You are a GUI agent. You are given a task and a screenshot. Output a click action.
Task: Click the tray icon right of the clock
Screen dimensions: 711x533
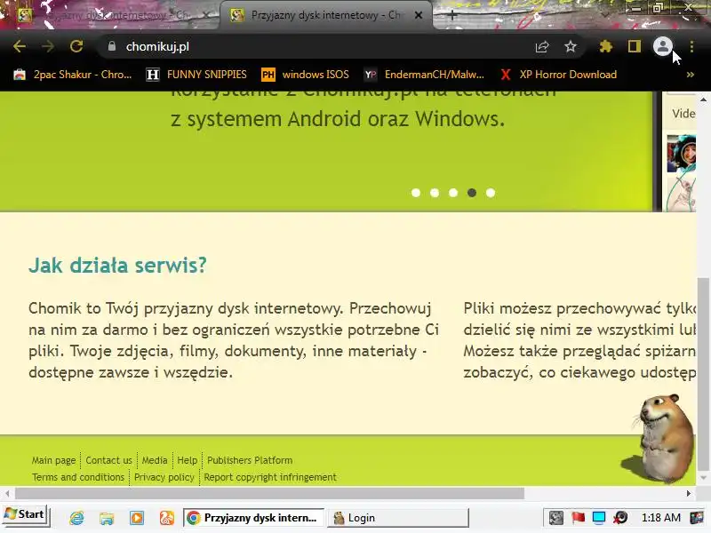click(x=697, y=518)
